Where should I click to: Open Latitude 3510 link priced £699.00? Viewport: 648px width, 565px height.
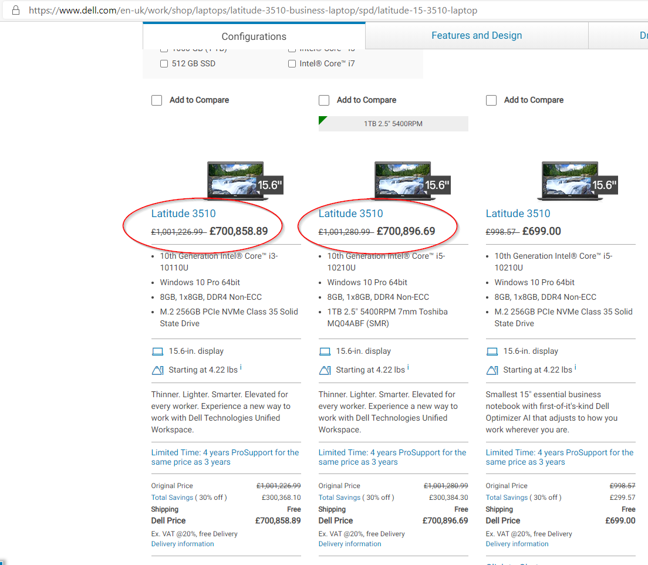(x=518, y=214)
